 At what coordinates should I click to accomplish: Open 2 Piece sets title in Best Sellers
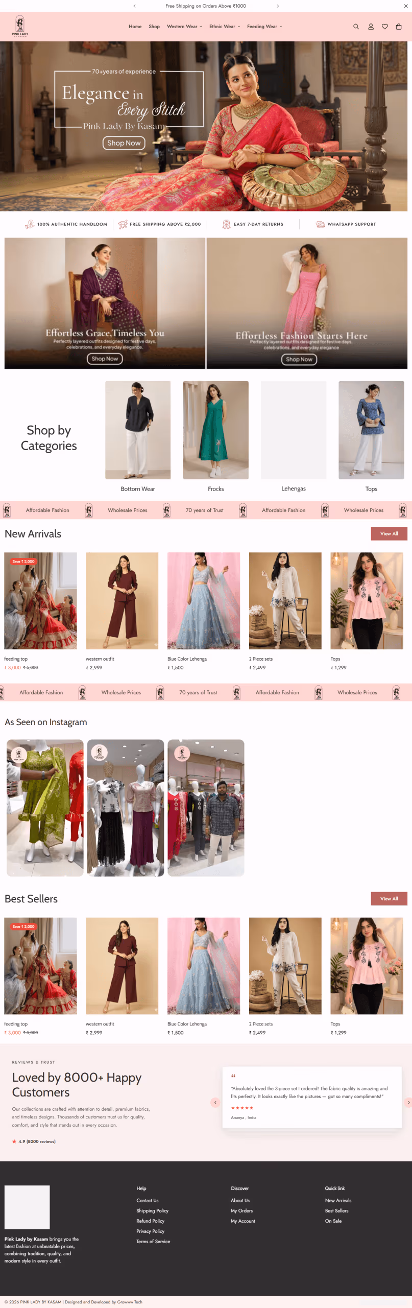coord(261,1024)
